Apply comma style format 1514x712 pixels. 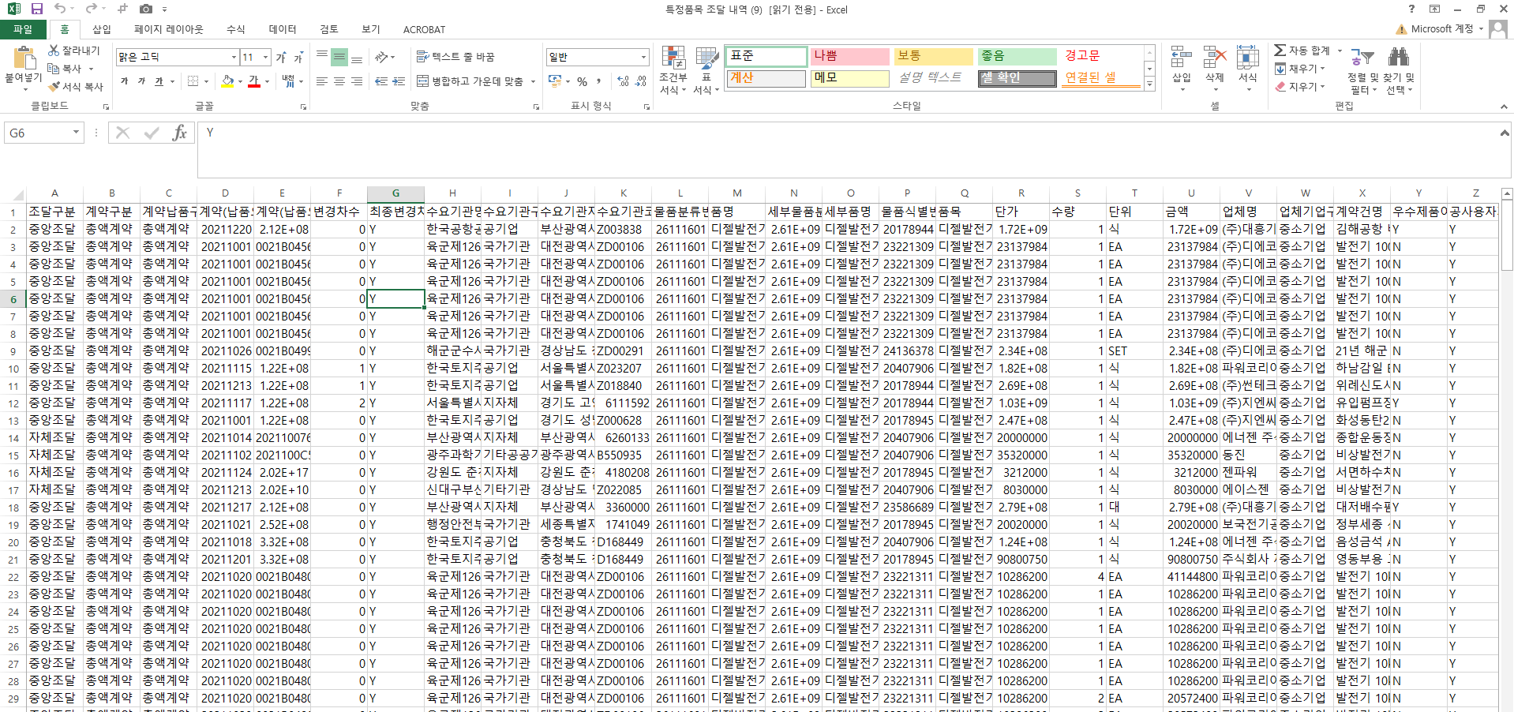(599, 81)
